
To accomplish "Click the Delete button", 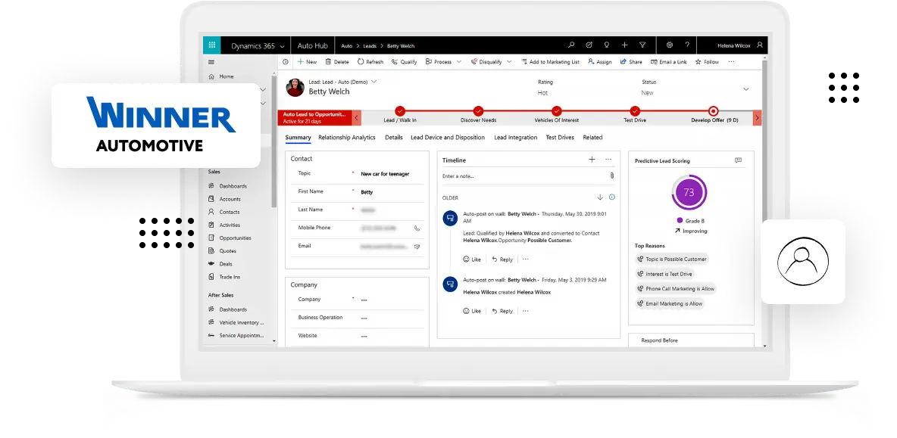I will [x=337, y=62].
